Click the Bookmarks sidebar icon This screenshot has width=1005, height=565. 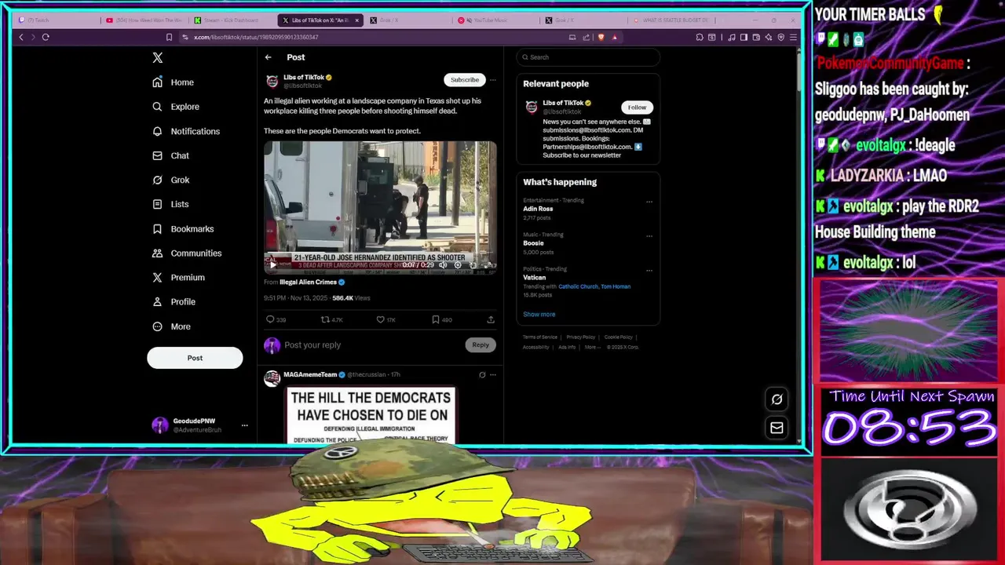point(158,228)
